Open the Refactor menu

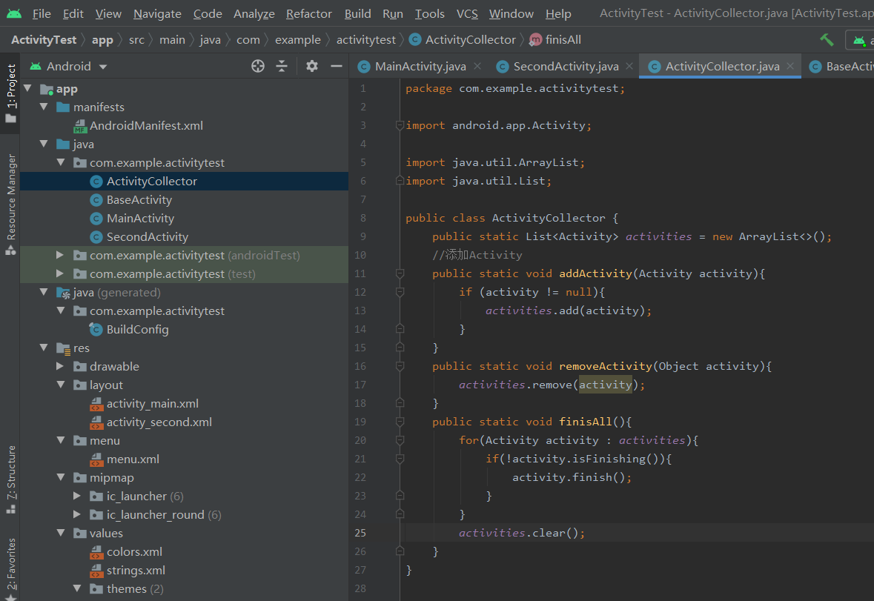point(309,13)
